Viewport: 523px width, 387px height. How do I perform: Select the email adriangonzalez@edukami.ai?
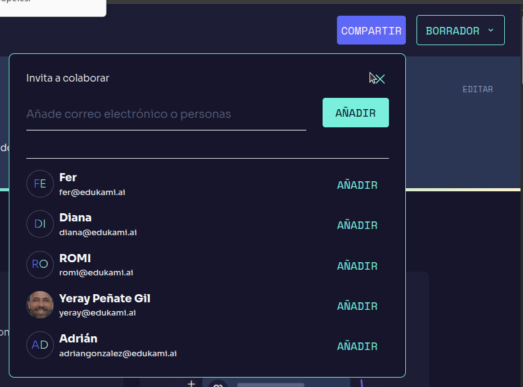(118, 353)
